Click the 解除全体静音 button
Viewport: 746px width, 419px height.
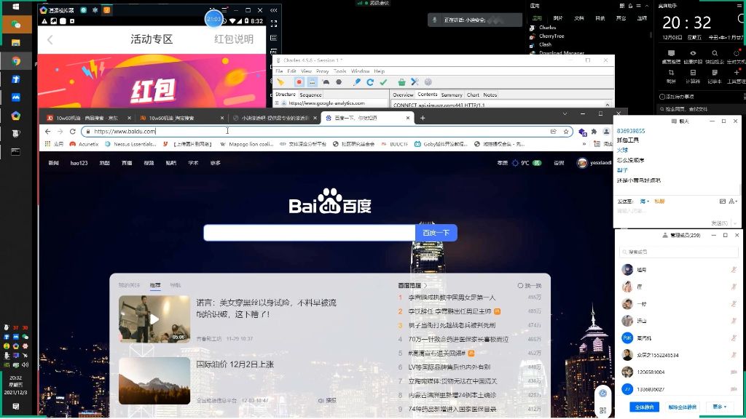tap(682, 407)
